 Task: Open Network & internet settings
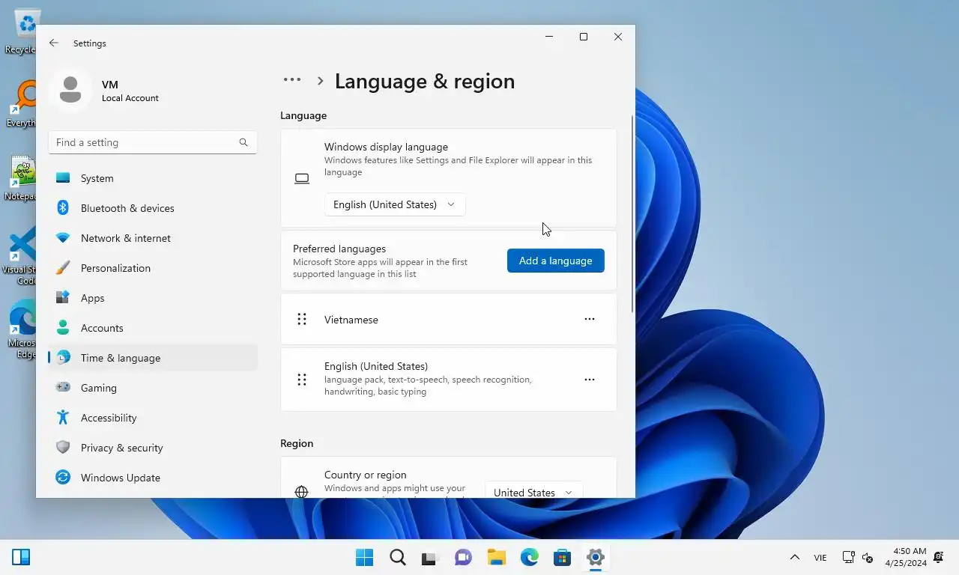tap(153, 238)
